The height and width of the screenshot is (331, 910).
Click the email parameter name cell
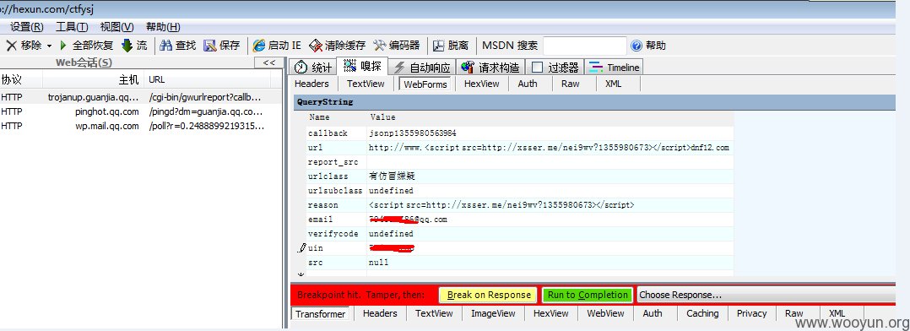point(335,220)
